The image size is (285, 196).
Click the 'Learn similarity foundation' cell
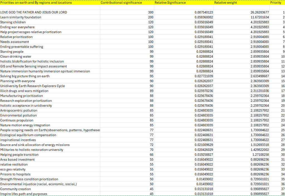(x=21, y=17)
